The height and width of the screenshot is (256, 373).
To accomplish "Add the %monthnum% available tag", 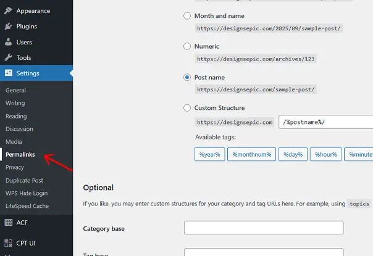I will point(251,154).
